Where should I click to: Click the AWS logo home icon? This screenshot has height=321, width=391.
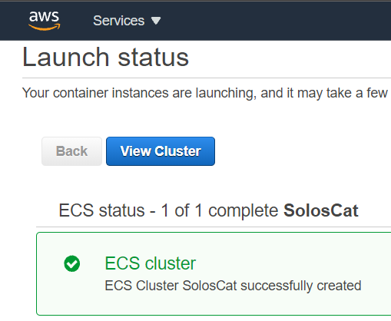(x=45, y=21)
